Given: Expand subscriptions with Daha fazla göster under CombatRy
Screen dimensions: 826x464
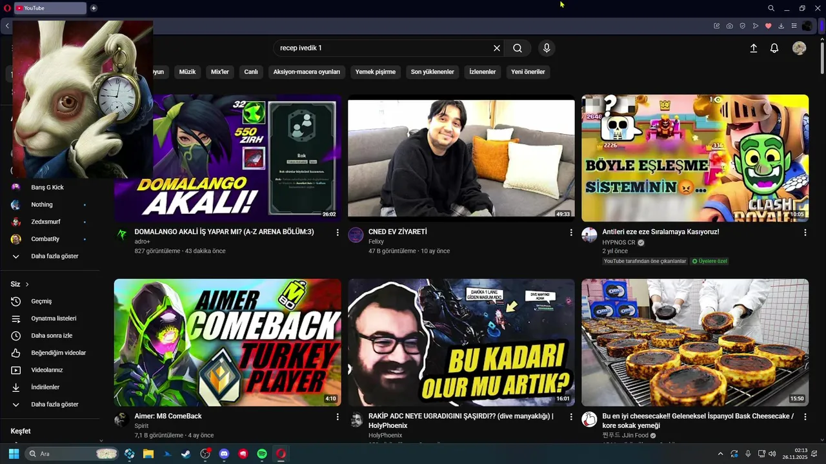Looking at the screenshot, I should [x=55, y=256].
